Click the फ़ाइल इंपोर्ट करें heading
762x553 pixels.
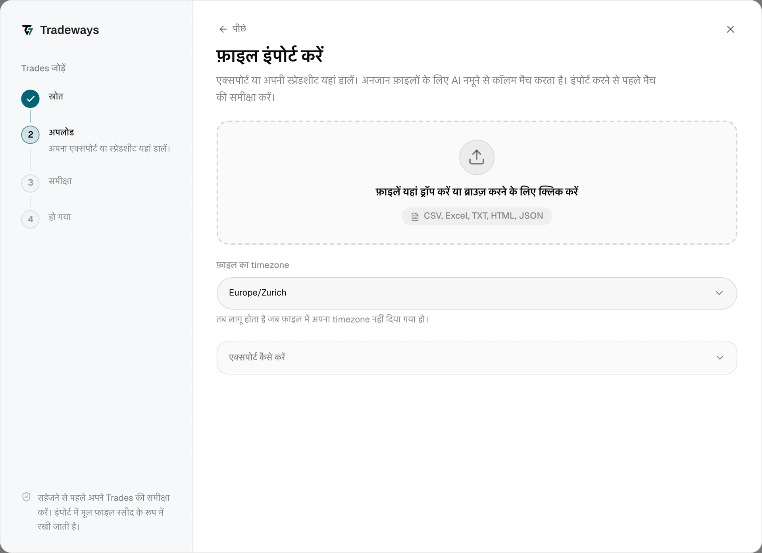click(x=270, y=55)
